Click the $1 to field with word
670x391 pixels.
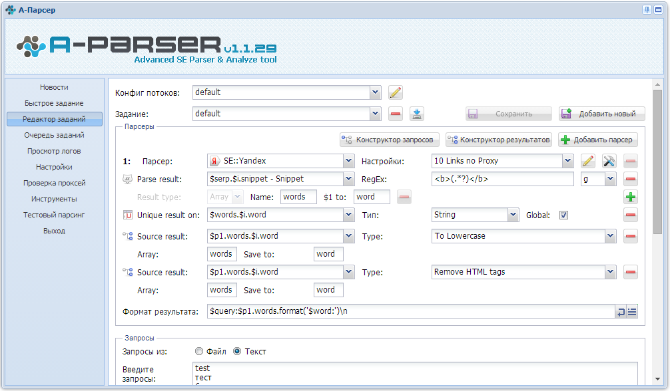372,197
